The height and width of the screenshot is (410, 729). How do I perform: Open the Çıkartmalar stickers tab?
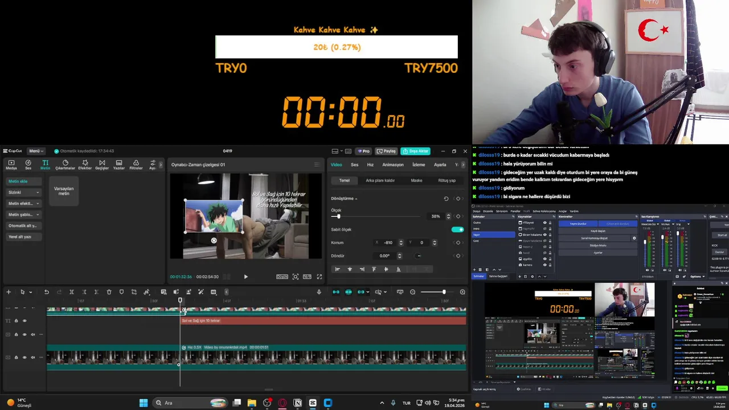[x=65, y=165]
